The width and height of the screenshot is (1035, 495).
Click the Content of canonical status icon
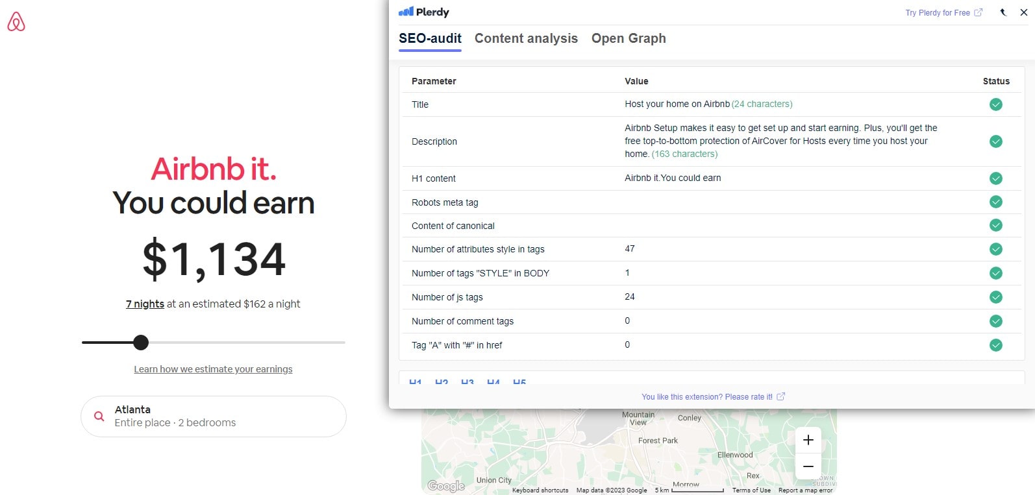996,225
